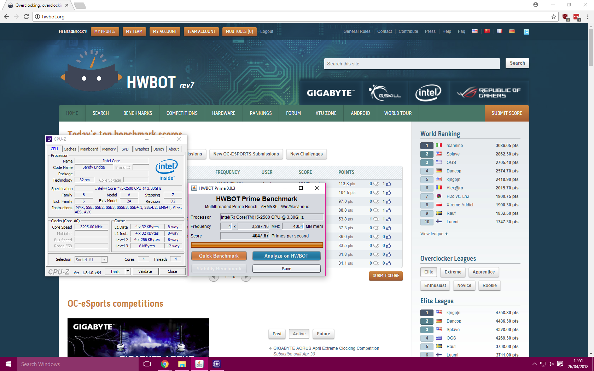
Task: Go back with the browser back arrow
Action: pyautogui.click(x=6, y=17)
